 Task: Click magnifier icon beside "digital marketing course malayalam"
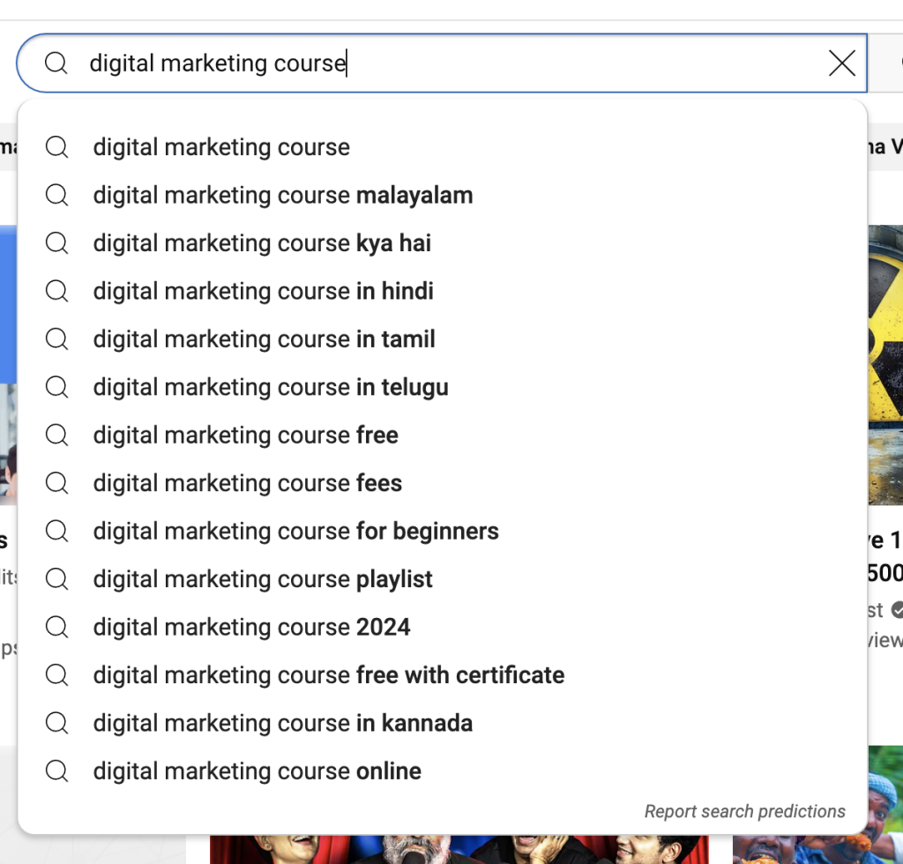click(56, 195)
